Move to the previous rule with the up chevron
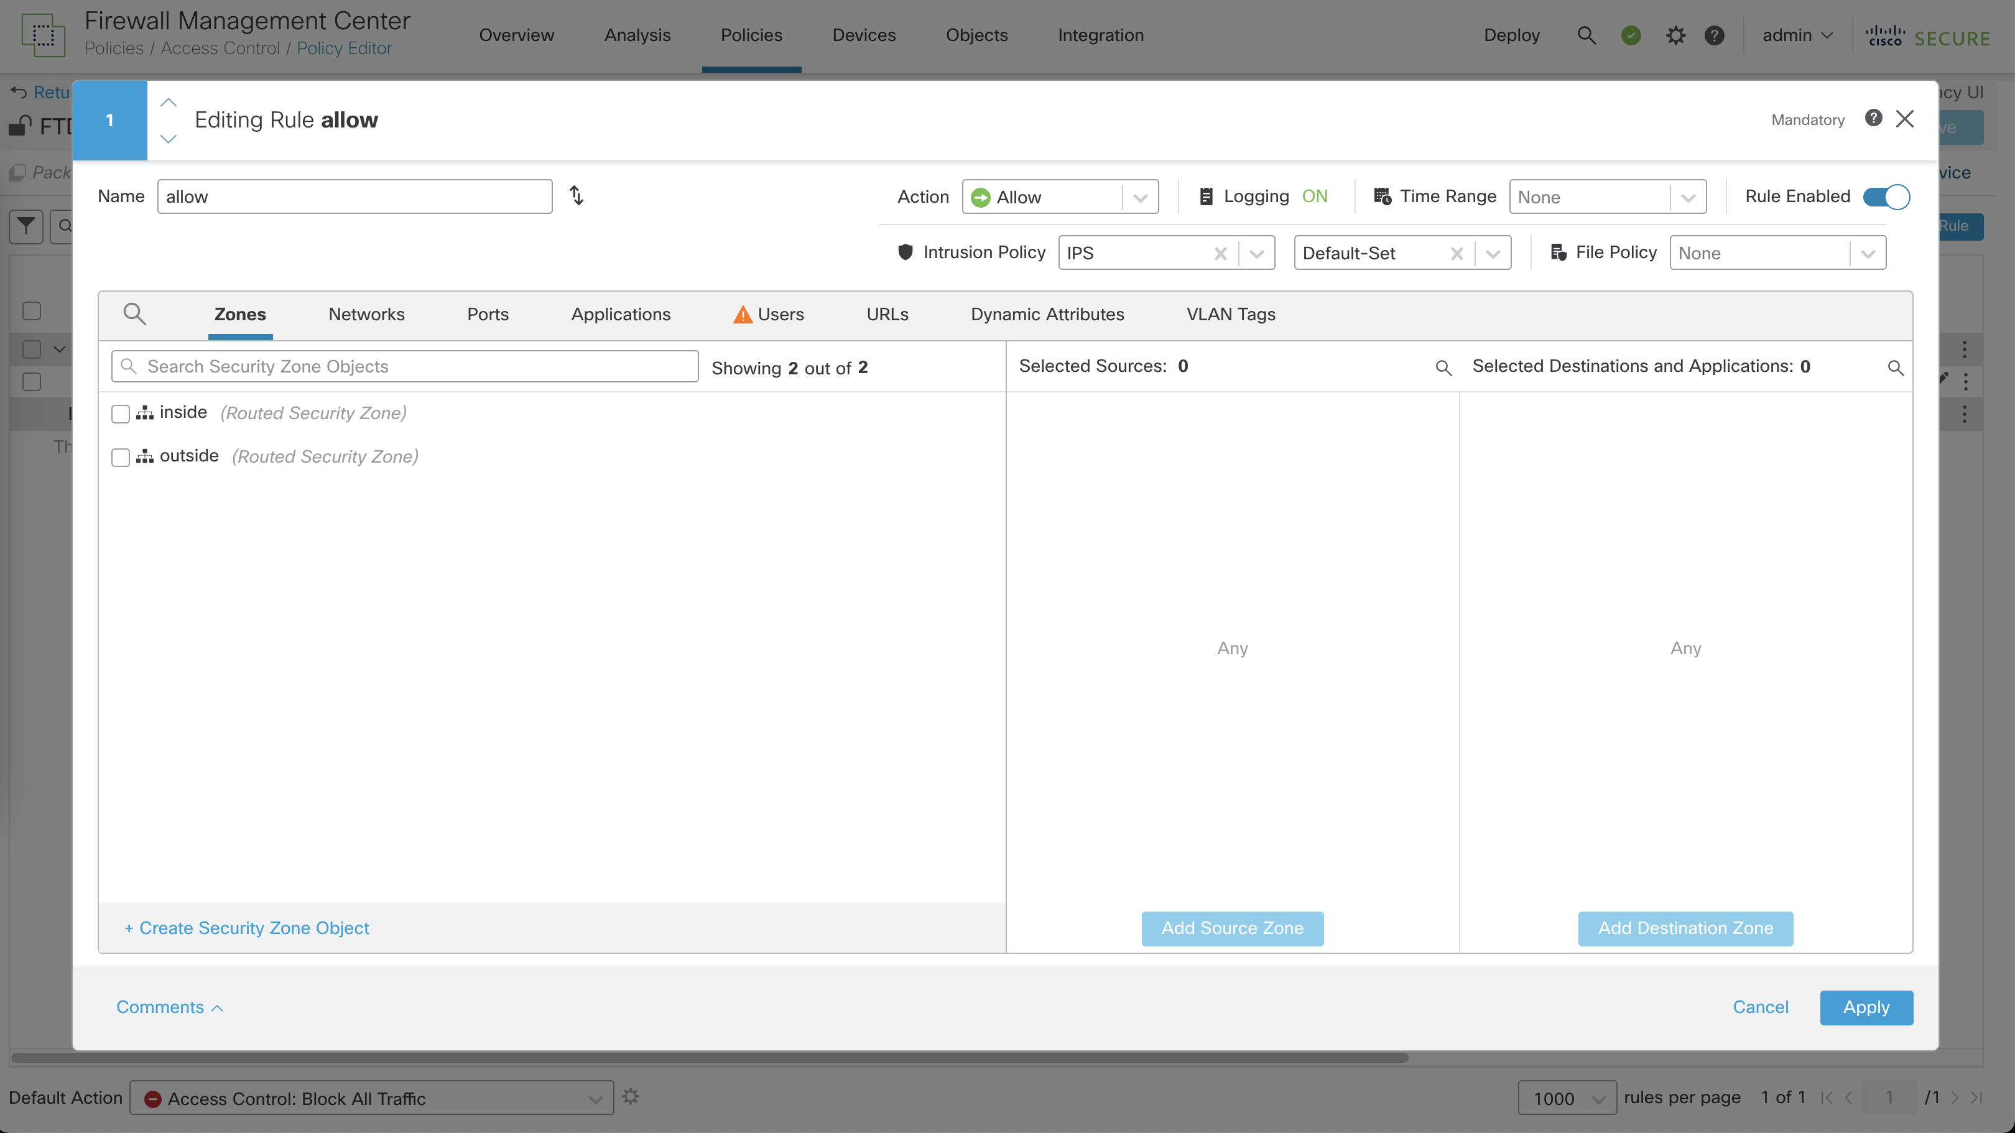Viewport: 2015px width, 1133px height. pos(168,103)
